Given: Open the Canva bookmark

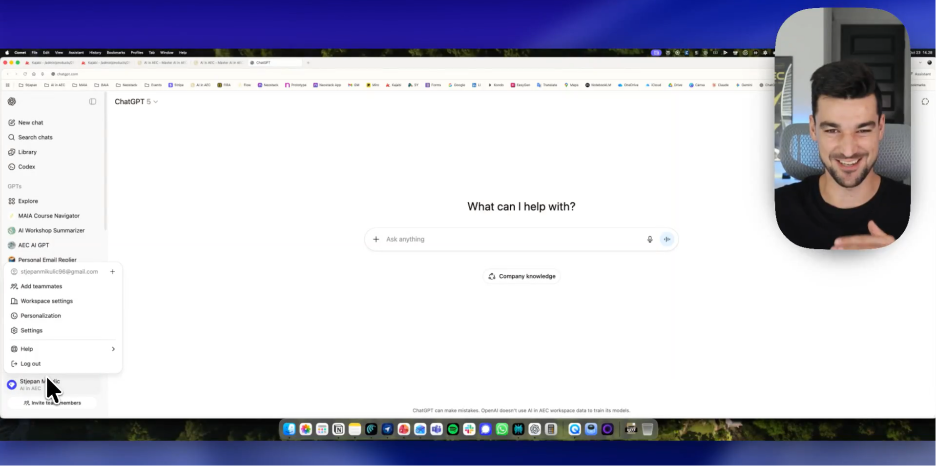Looking at the screenshot, I should pos(697,85).
